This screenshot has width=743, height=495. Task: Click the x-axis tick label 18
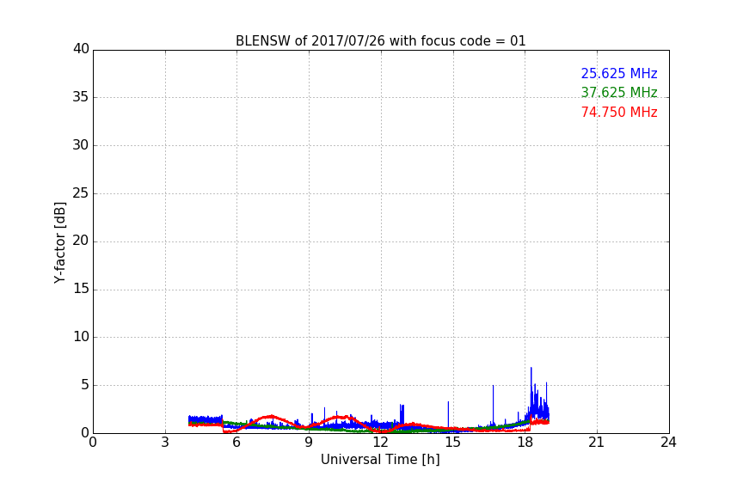[x=525, y=443]
